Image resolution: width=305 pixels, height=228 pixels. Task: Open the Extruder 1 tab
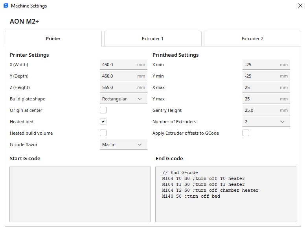tap(152, 39)
